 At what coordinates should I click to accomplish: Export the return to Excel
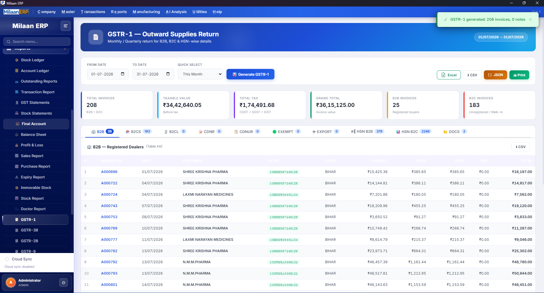[449, 75]
